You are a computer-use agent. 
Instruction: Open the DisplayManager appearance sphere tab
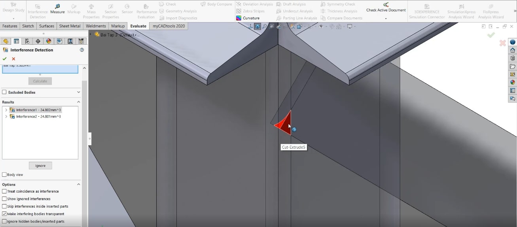tap(49, 41)
